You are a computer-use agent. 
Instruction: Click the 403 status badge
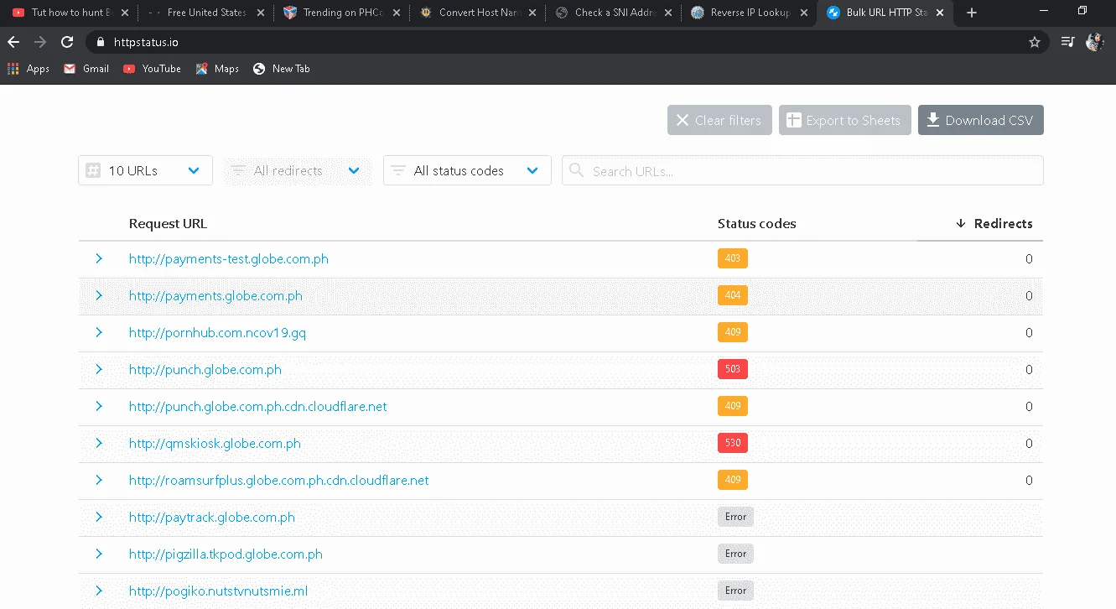point(733,258)
